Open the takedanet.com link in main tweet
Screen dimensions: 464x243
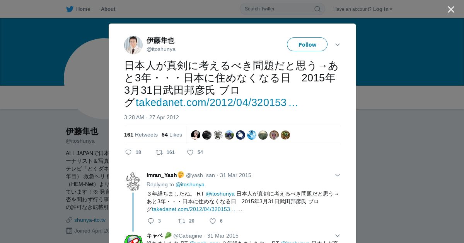pyautogui.click(x=217, y=103)
